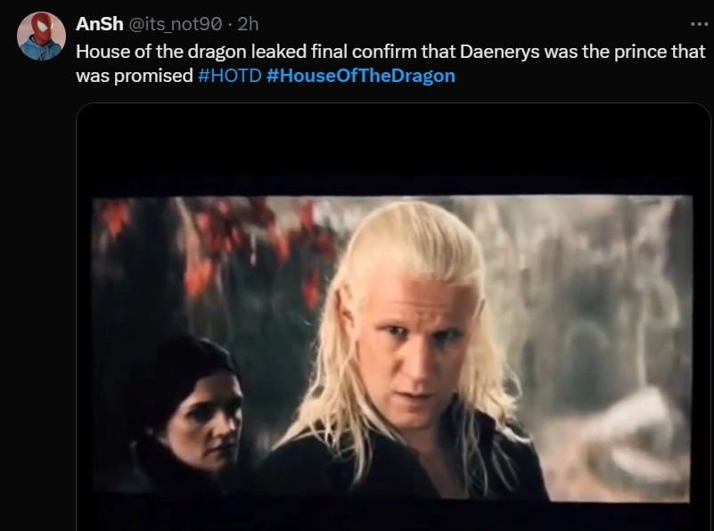Image resolution: width=714 pixels, height=531 pixels.
Task: Click the "was promised" tweet text
Action: click(x=135, y=76)
